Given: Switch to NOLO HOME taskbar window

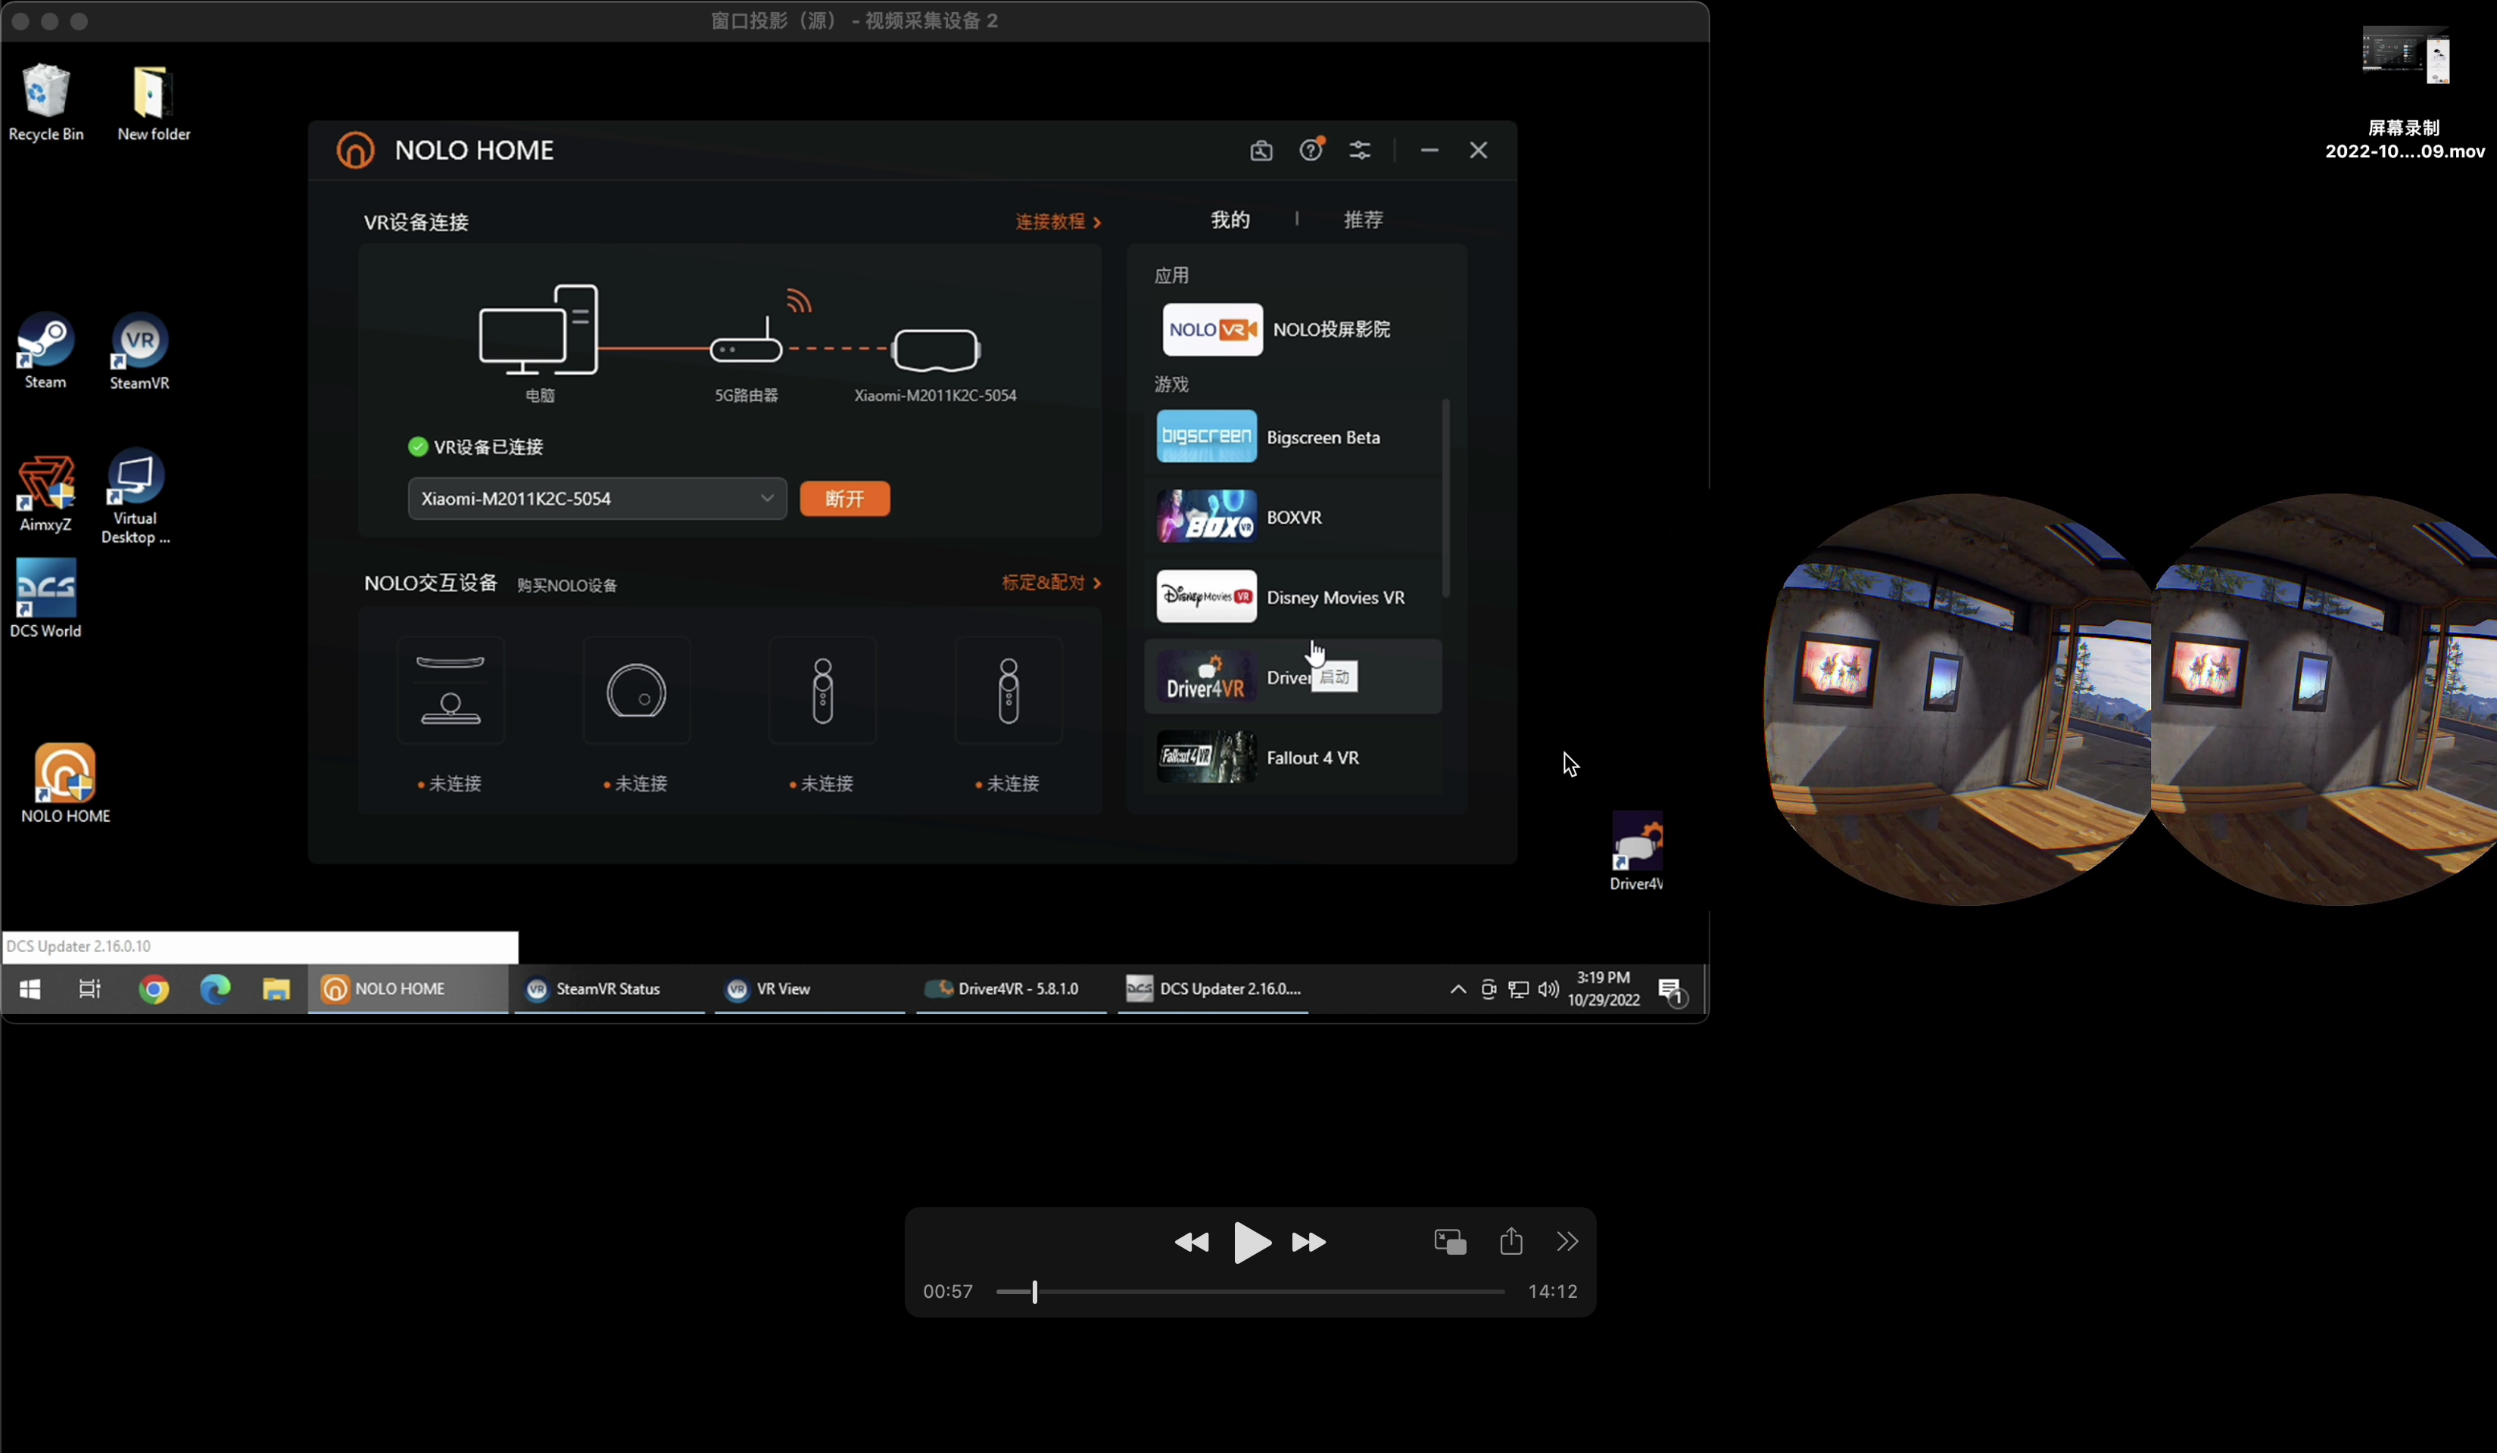Looking at the screenshot, I should (407, 988).
